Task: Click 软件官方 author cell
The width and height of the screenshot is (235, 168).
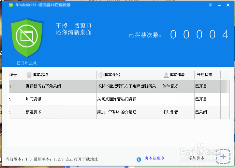Action: pos(170,86)
